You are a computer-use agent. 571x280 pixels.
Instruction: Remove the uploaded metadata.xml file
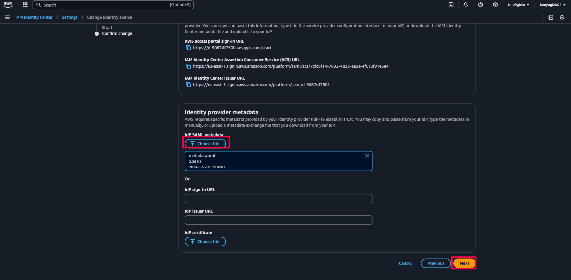click(x=367, y=155)
